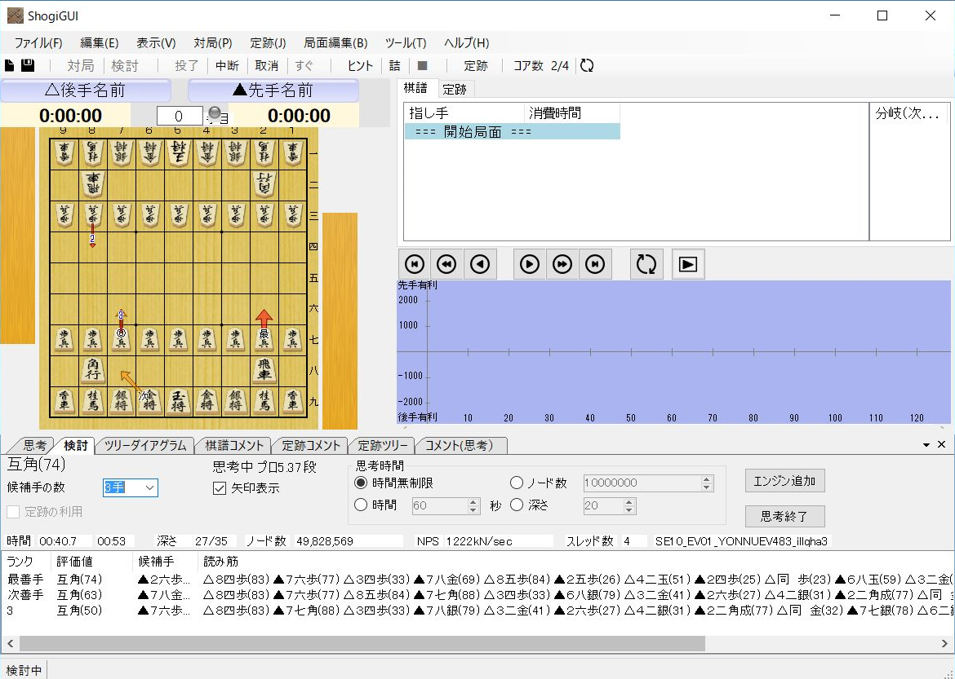Jump to first move button
The image size is (955, 679).
point(415,265)
